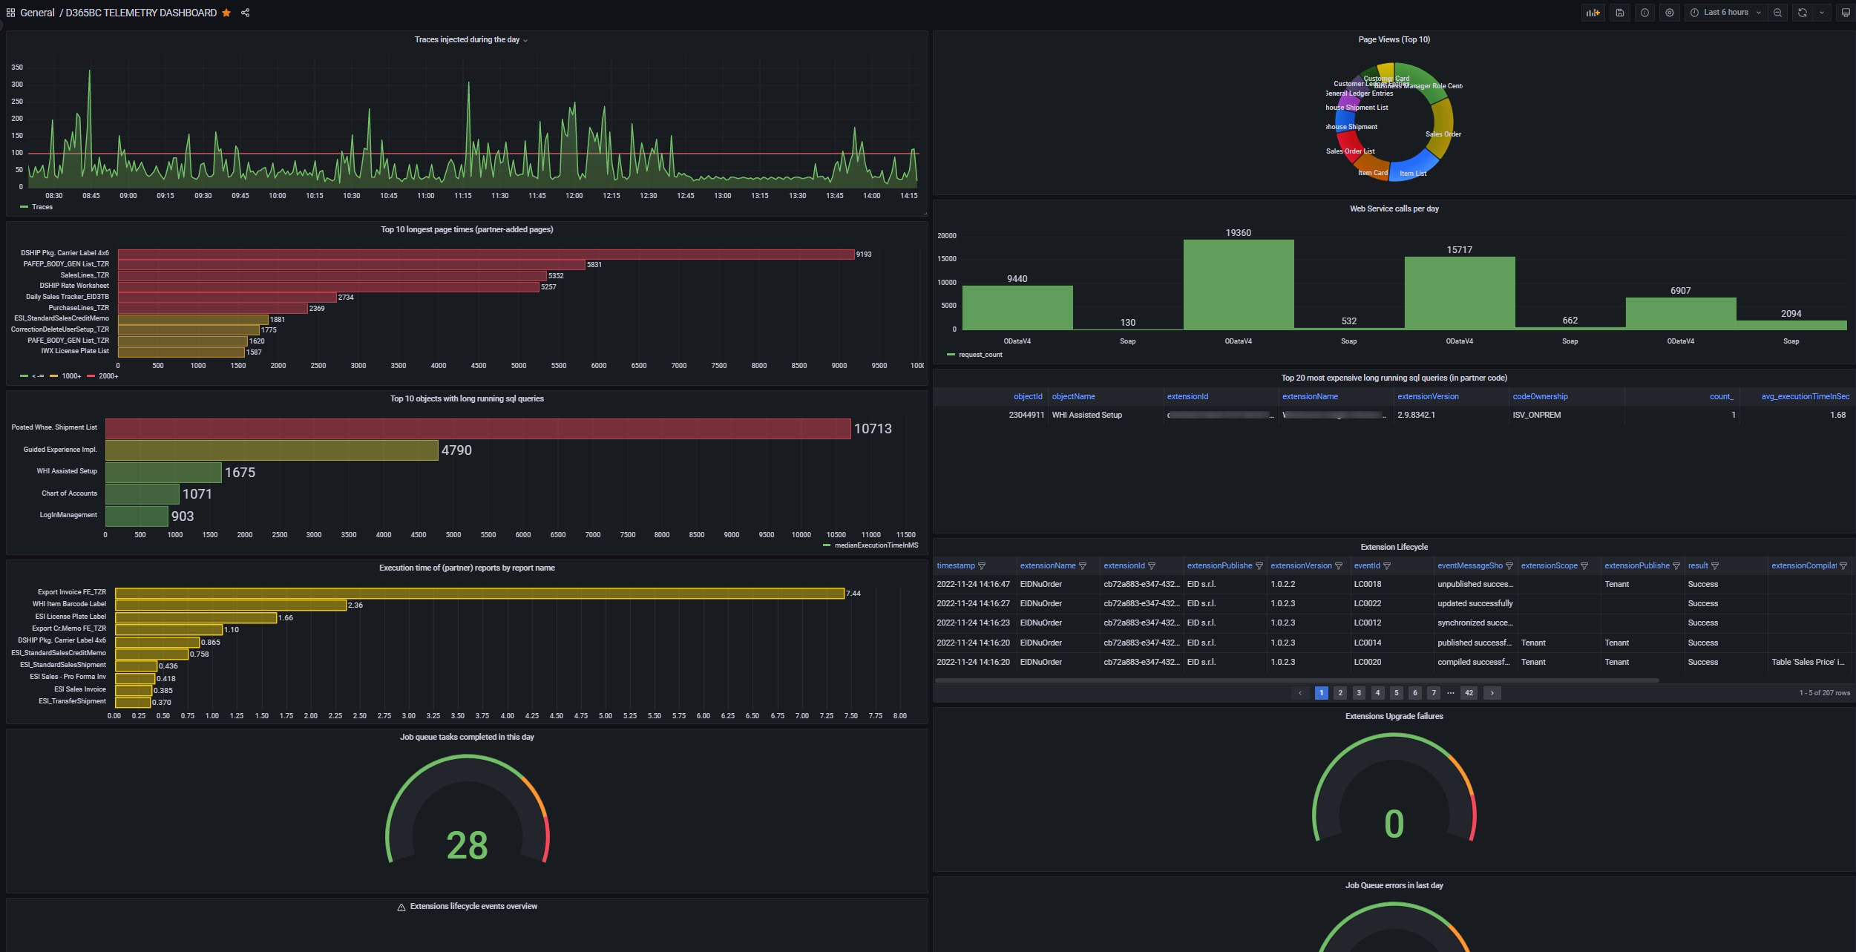Open the dashboards grid icon in breadcrumb
The width and height of the screenshot is (1856, 952).
10,12
